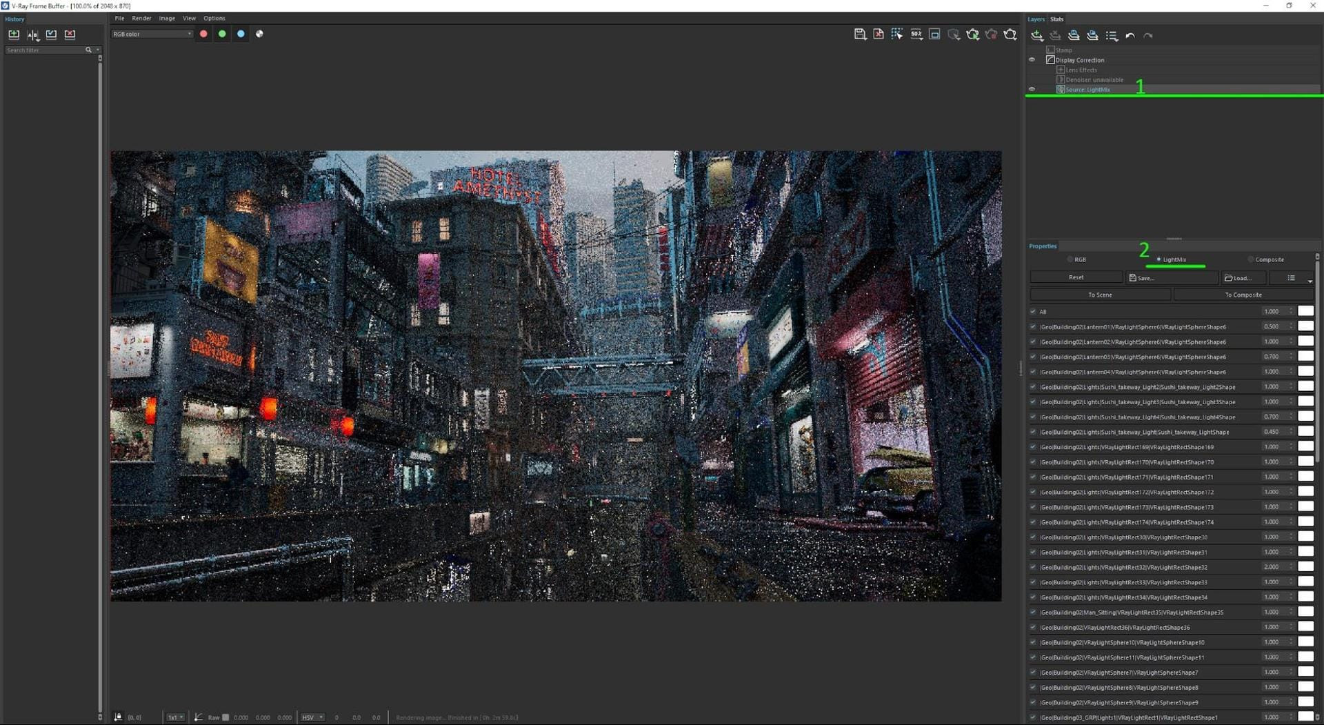The image size is (1324, 725).
Task: Toggle the pixel info lock icon
Action: coord(118,717)
